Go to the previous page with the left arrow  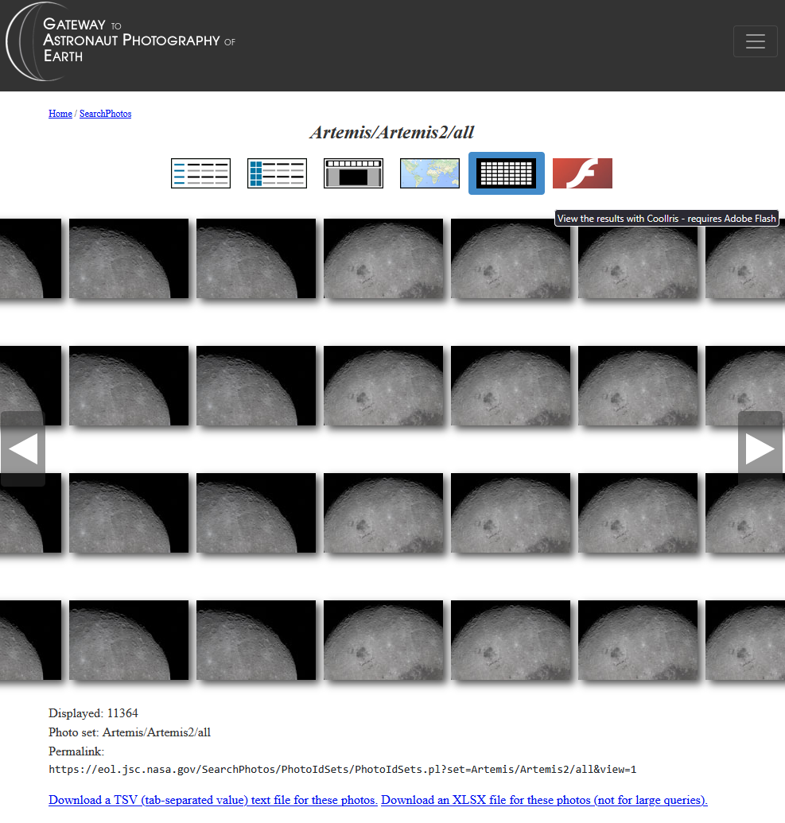point(22,448)
